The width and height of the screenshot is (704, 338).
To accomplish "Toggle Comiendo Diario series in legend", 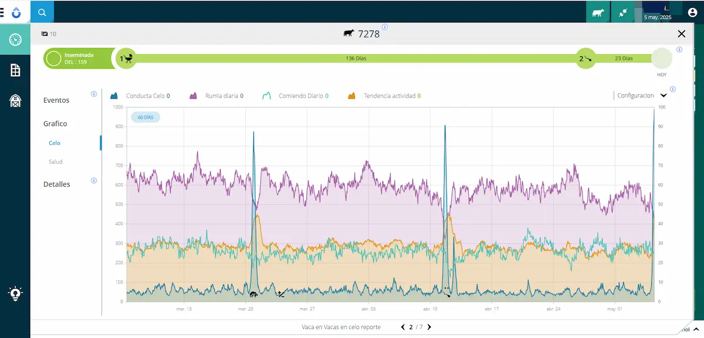I will pos(295,96).
